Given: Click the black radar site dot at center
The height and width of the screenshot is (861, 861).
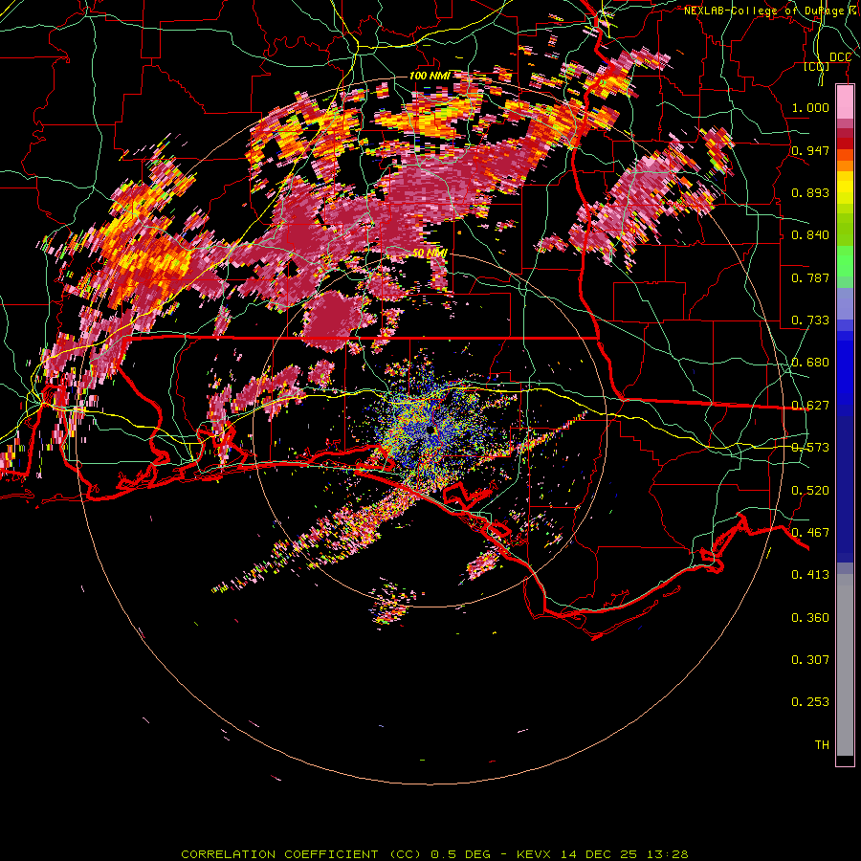Looking at the screenshot, I should [x=430, y=430].
